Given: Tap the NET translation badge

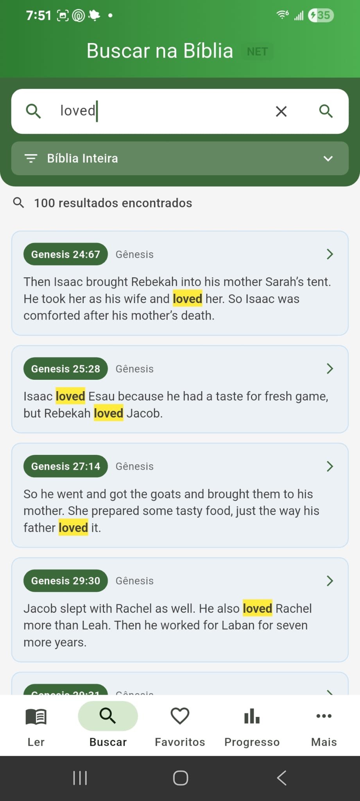Looking at the screenshot, I should click(x=257, y=52).
